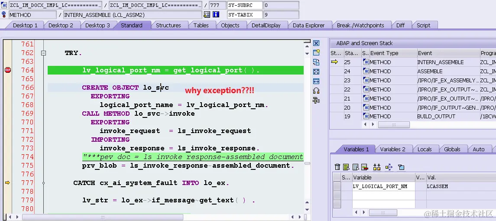The image size is (496, 221).
Task: Click the swap tools icon with the curved arrow
Action: 316,91
